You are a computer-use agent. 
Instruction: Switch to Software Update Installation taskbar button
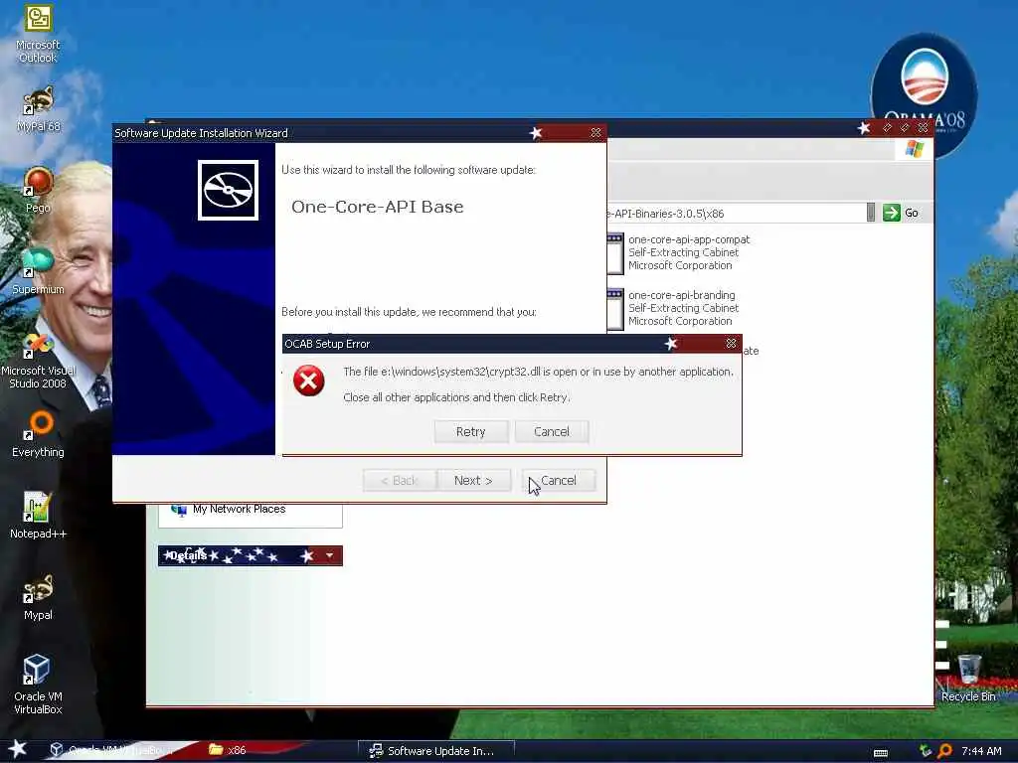[x=436, y=751]
